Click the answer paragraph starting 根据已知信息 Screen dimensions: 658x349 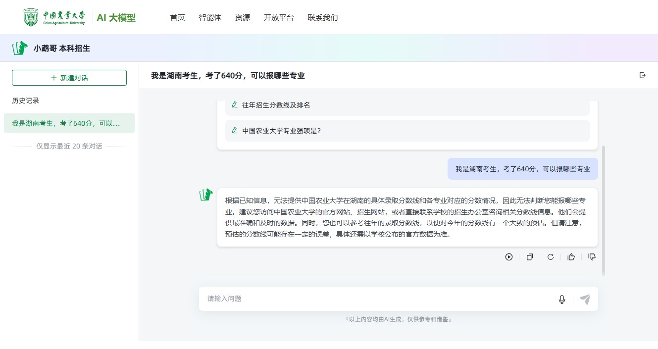tap(406, 217)
